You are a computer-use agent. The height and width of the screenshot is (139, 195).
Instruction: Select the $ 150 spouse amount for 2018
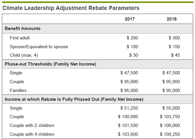(174, 46)
